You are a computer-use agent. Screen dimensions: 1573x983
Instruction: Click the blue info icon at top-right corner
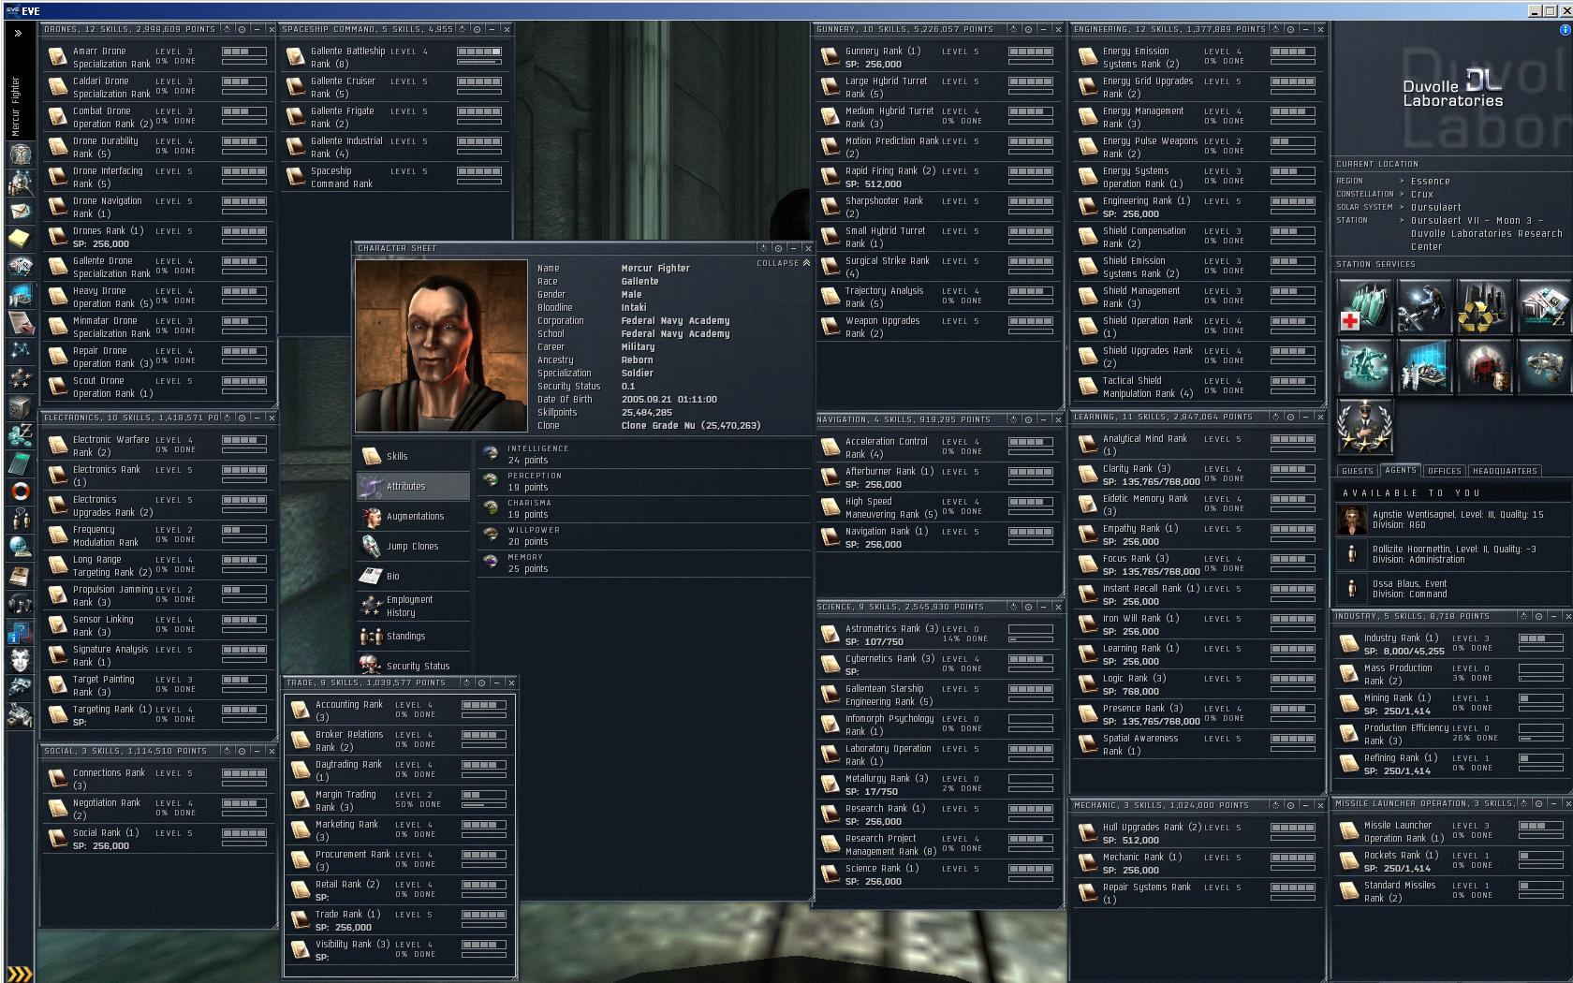click(x=1565, y=30)
